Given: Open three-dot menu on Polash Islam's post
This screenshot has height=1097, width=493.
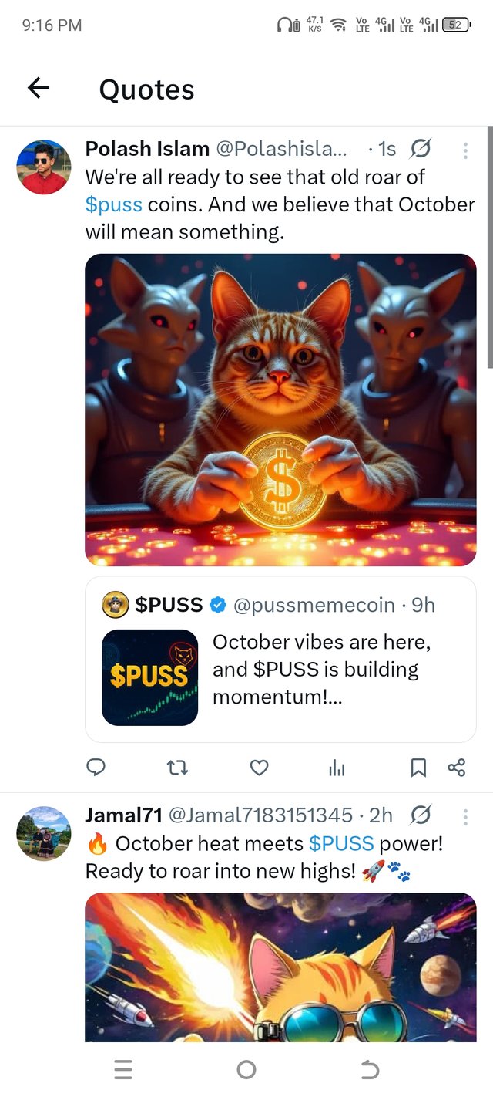Looking at the screenshot, I should coord(465,150).
